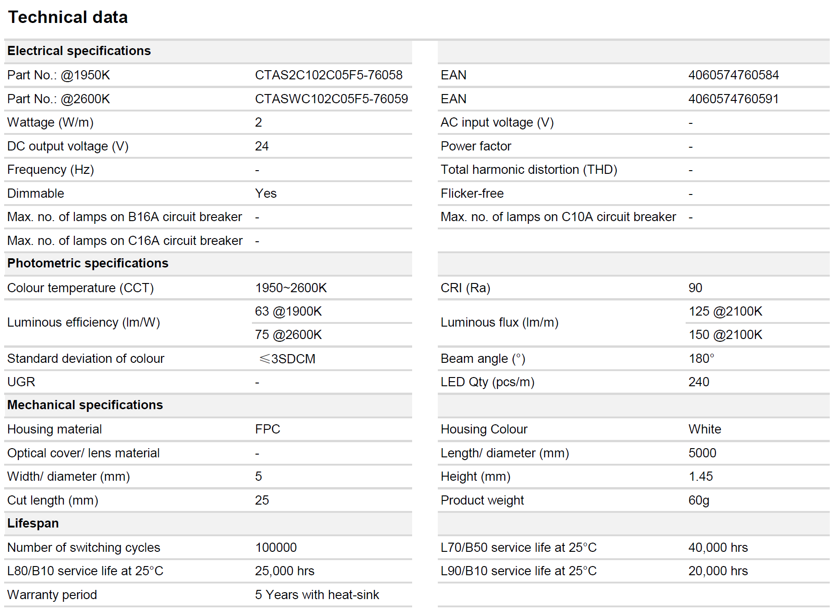Viewport: 838px width, 611px height.
Task: Click the colour temperature value 1950~2600K
Action: click(291, 288)
